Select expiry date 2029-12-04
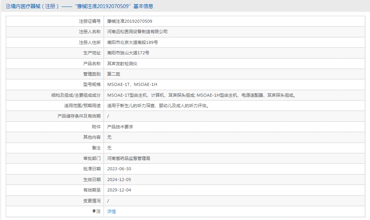 (x=119, y=190)
